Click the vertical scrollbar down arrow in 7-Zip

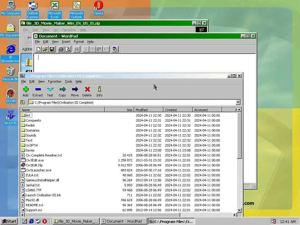click(239, 210)
